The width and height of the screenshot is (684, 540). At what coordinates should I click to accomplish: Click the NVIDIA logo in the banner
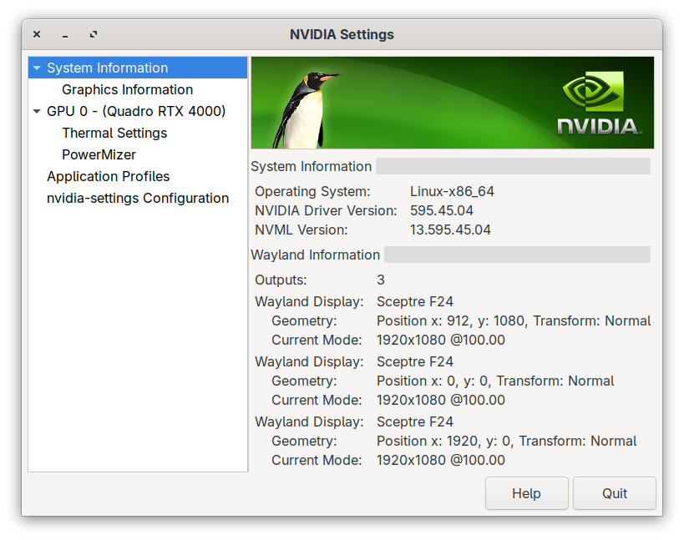coord(599,104)
